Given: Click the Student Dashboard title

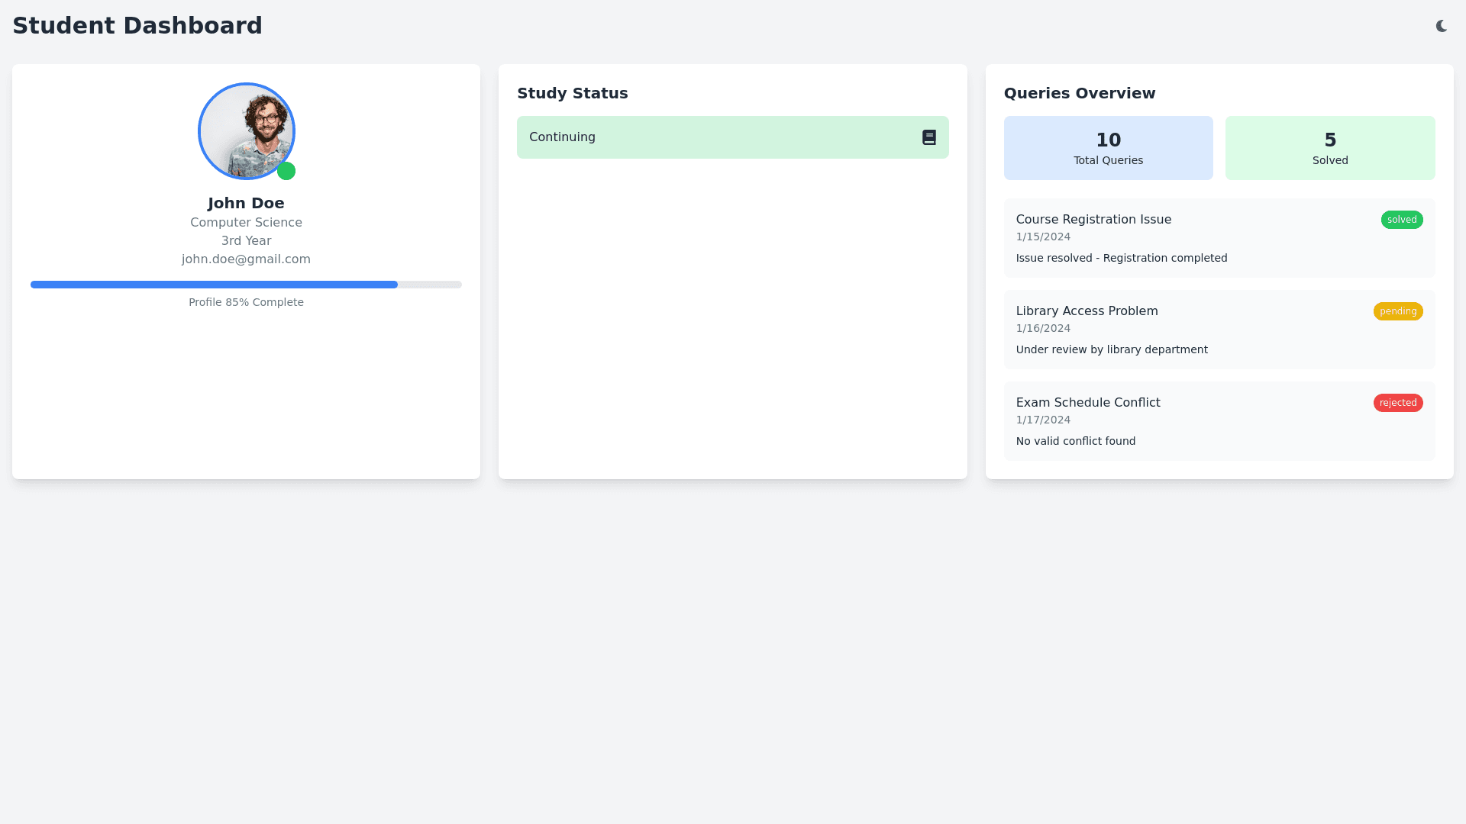Looking at the screenshot, I should point(137,26).
